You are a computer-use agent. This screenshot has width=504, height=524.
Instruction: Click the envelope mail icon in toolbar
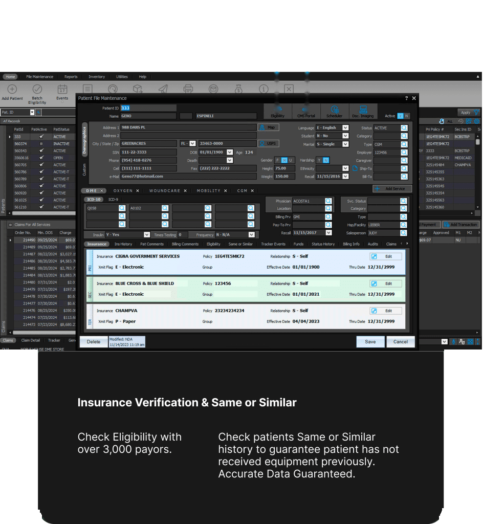[x=213, y=89]
